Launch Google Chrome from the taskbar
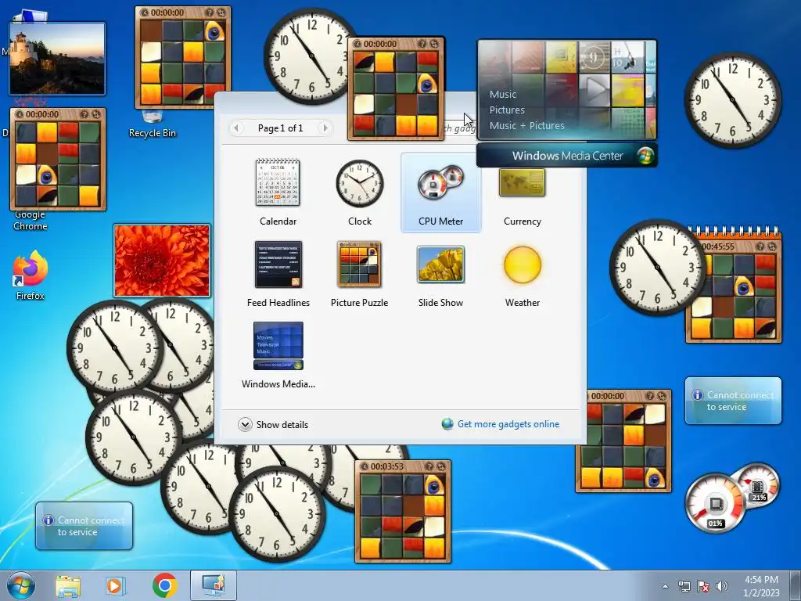The width and height of the screenshot is (801, 601). (164, 586)
